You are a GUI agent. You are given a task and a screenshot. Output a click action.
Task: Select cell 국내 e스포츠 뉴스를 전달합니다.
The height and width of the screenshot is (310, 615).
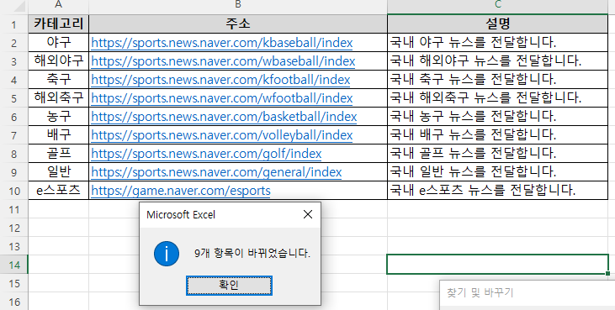pos(498,191)
